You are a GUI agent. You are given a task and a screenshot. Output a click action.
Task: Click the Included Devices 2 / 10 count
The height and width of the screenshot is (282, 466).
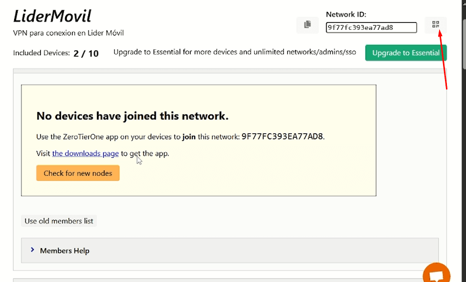click(x=86, y=53)
